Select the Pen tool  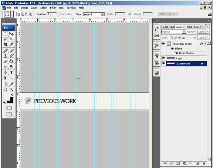tap(6, 73)
